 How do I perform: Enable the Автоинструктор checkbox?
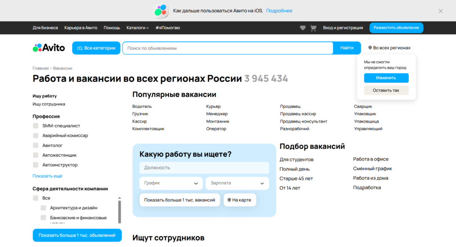[x=36, y=165]
